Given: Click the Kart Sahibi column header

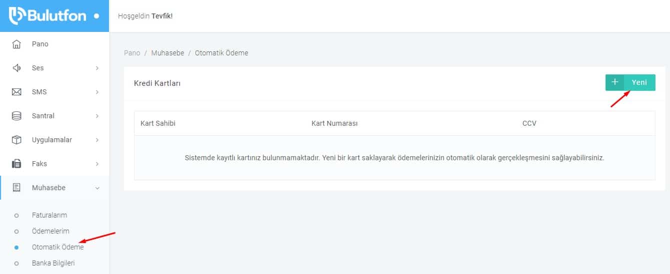Looking at the screenshot, I should [x=158, y=123].
